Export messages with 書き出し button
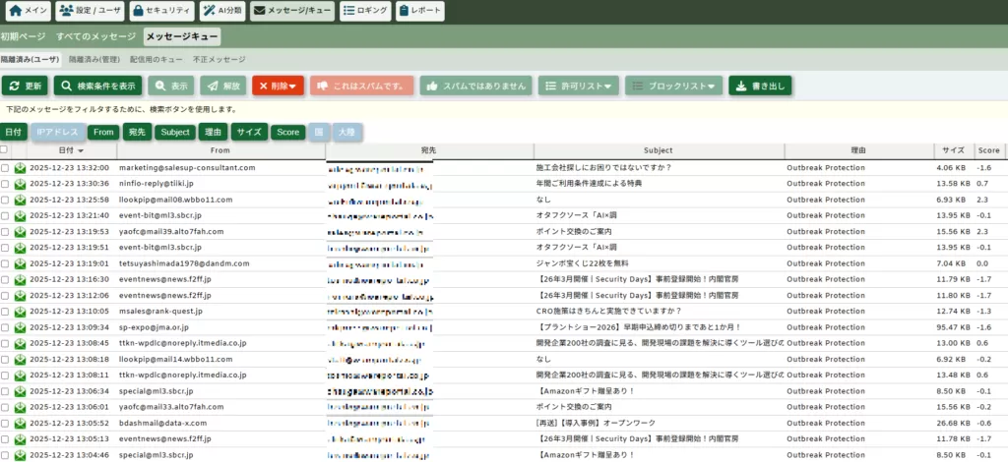Viewport: 1008px width, 462px height. click(760, 86)
